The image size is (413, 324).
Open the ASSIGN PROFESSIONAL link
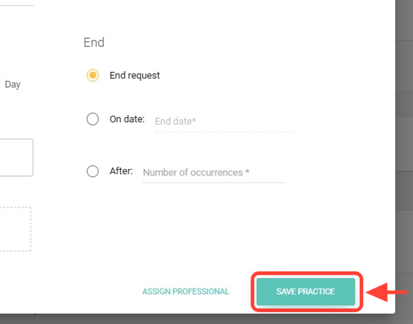click(x=186, y=291)
